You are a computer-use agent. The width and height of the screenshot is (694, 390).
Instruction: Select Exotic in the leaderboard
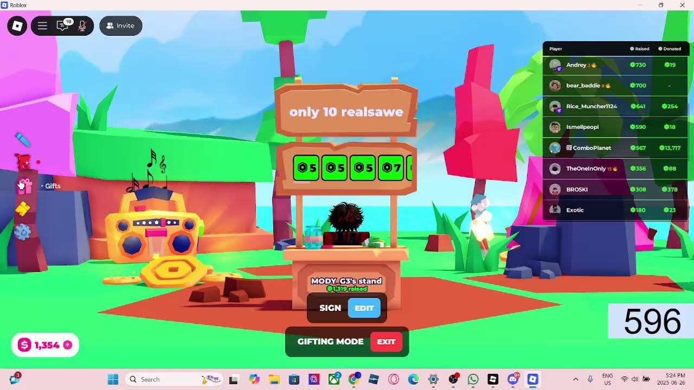(x=615, y=210)
